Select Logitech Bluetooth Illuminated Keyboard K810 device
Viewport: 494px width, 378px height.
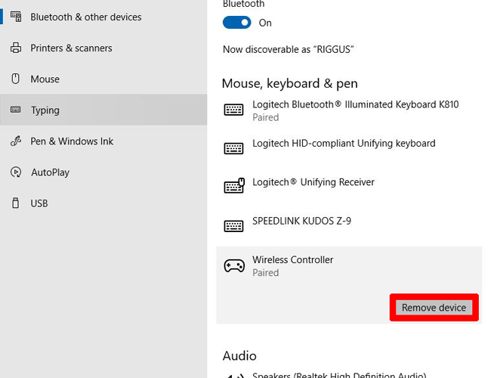pyautogui.click(x=355, y=104)
